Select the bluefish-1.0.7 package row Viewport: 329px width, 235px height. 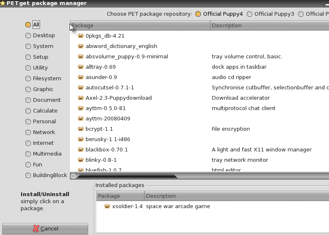[x=199, y=170]
